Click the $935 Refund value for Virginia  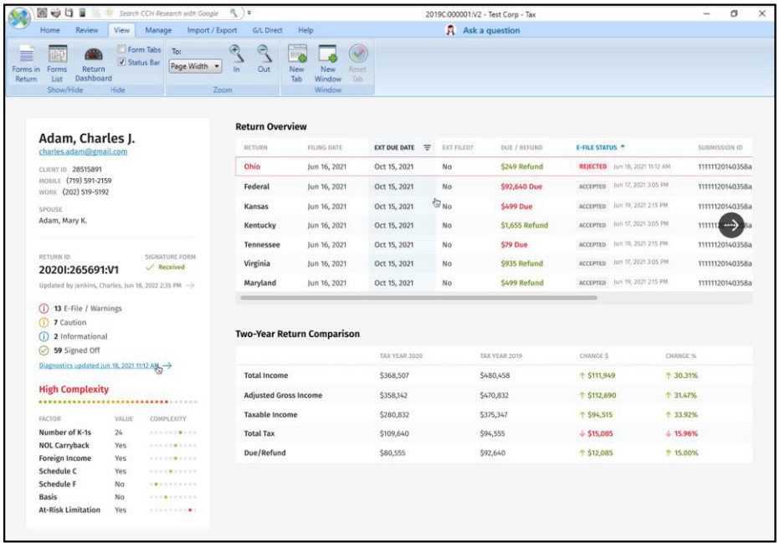[522, 264]
